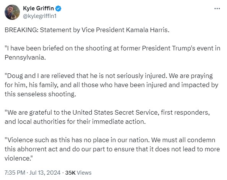Click the final word violence." of the post
The height and width of the screenshot is (180, 227).
(x=19, y=158)
